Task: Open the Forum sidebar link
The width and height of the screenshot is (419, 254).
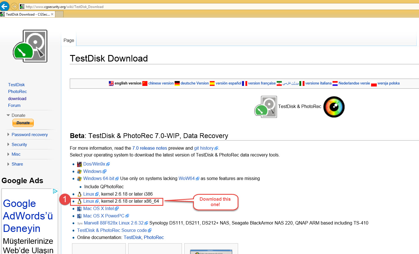Action: 14,105
